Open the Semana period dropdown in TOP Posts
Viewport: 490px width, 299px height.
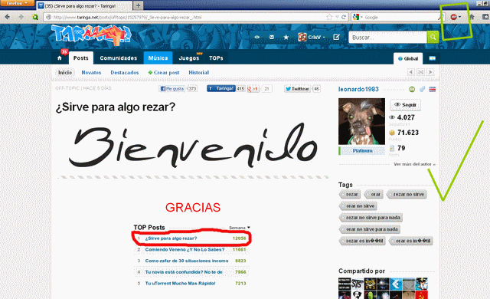click(x=240, y=228)
